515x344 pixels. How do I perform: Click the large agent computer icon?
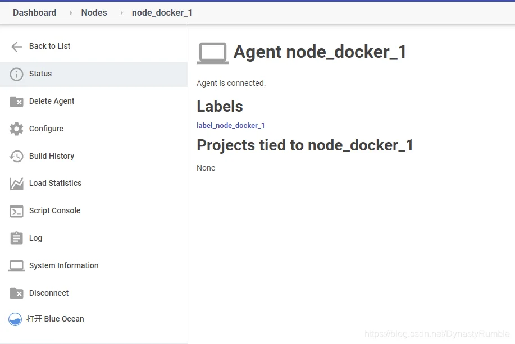213,53
